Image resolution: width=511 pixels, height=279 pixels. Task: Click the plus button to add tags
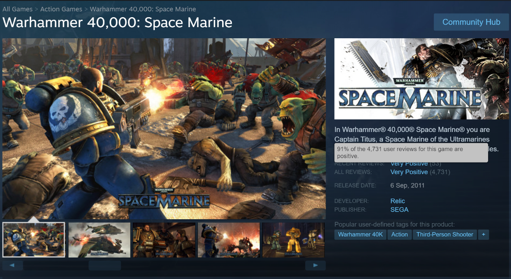click(x=483, y=234)
